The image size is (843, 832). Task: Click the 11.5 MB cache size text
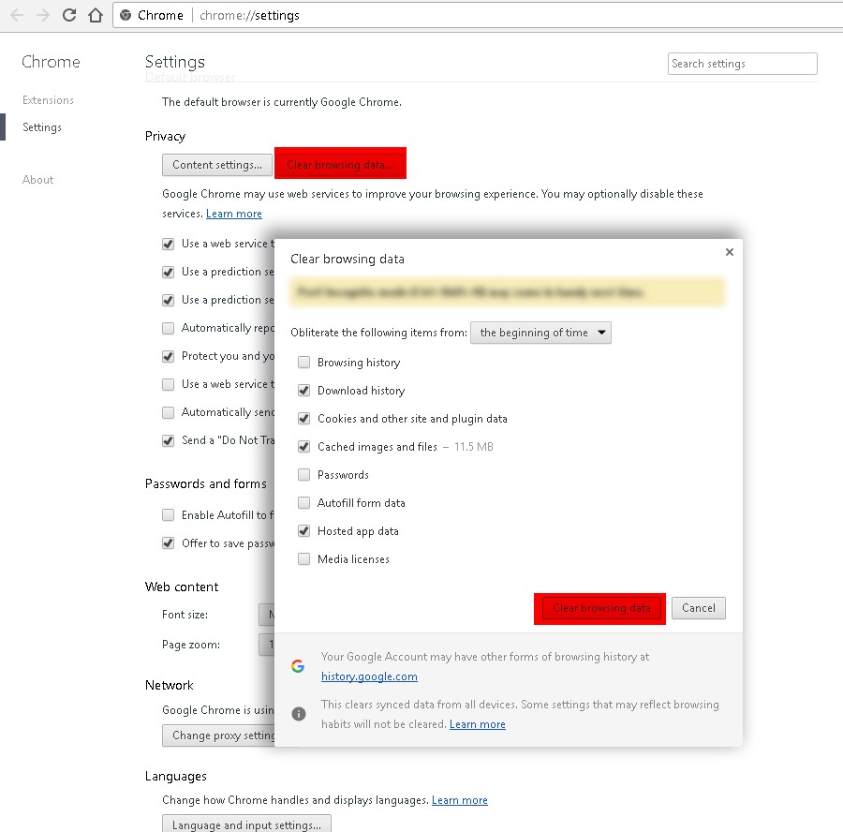(473, 446)
